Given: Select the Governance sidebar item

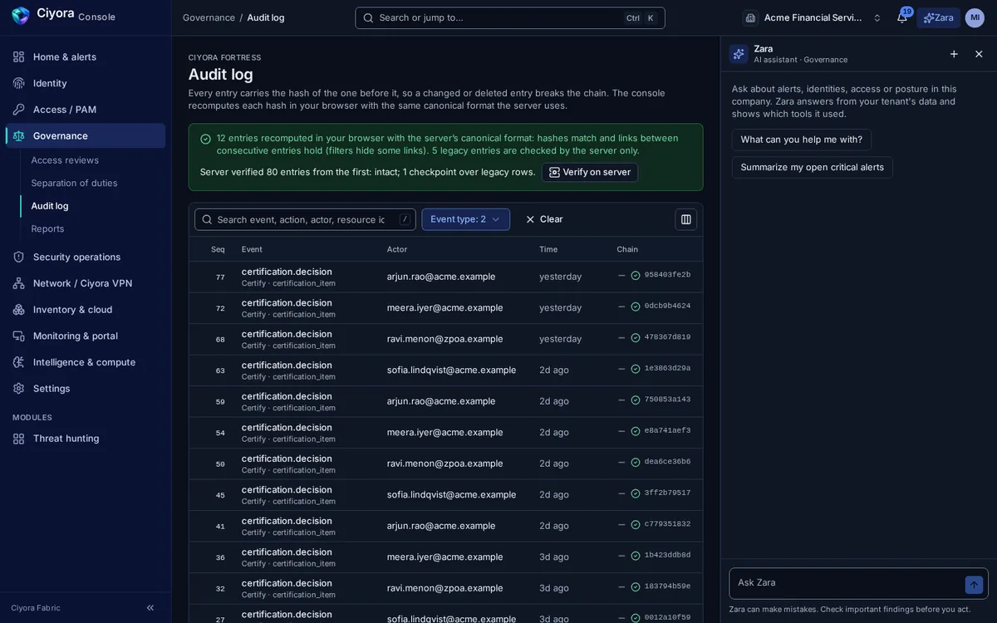Looking at the screenshot, I should [86, 135].
